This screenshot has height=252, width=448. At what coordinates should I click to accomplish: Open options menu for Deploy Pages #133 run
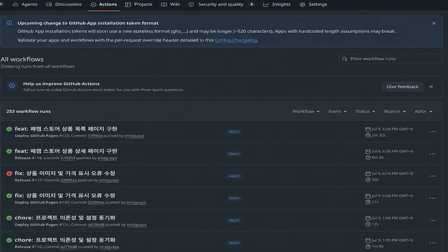(x=433, y=132)
